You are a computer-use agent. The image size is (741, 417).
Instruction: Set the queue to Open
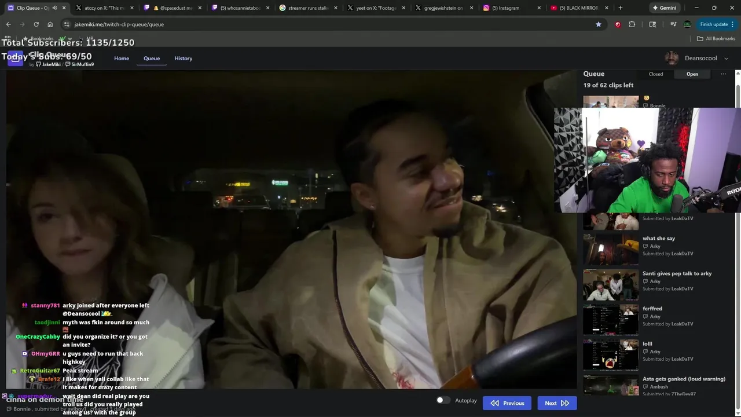pyautogui.click(x=692, y=74)
